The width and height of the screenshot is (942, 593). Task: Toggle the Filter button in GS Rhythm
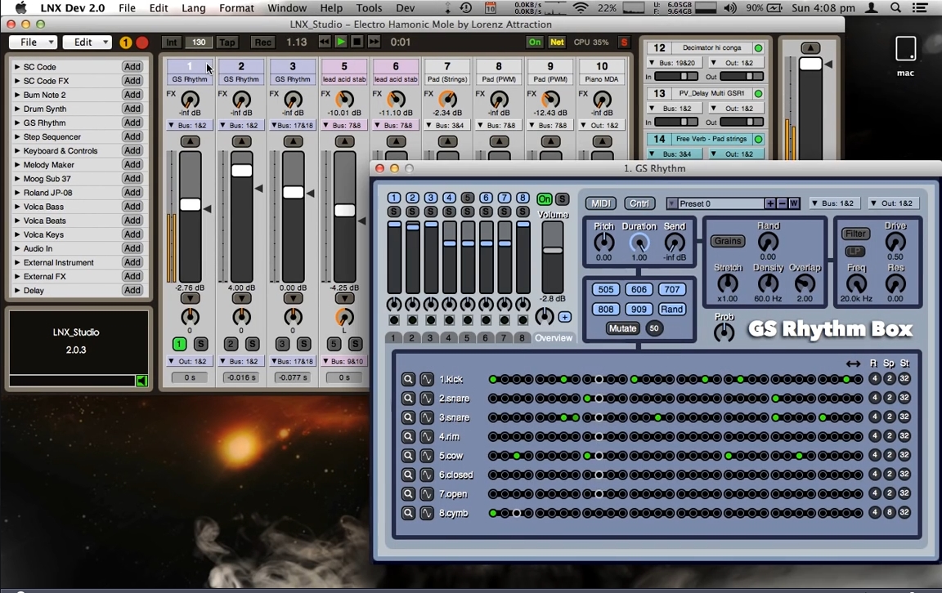point(855,234)
